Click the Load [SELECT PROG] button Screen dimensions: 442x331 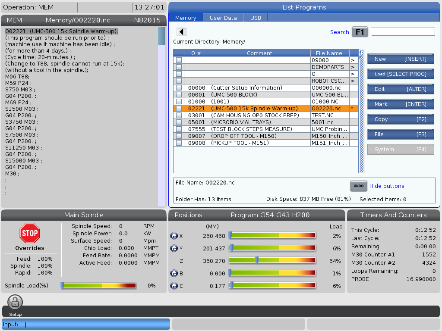400,74
